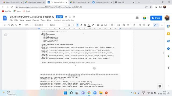172x96 pixels.
Task: Open comment history icon
Action: tap(137, 18)
